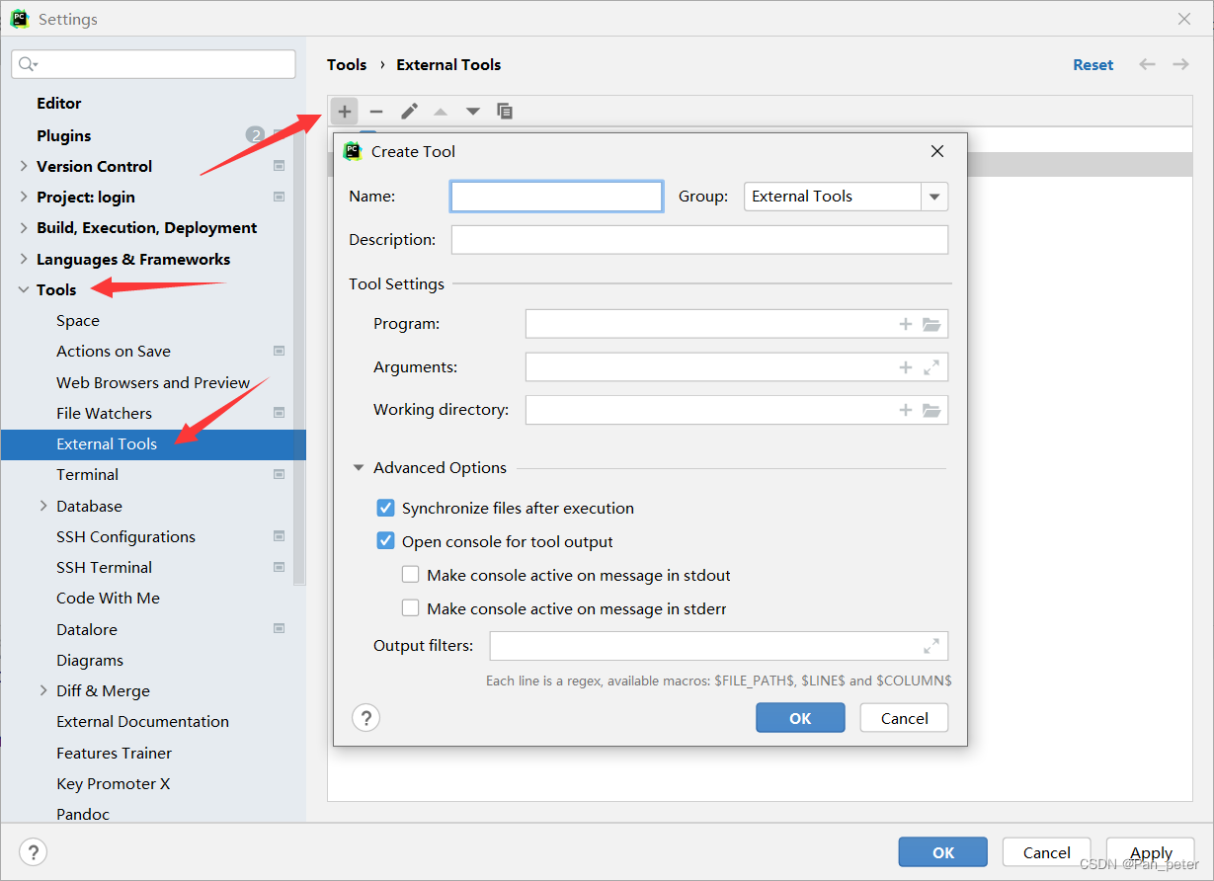Cancel the Create Tool dialog
This screenshot has height=881, width=1214.
pyautogui.click(x=904, y=718)
